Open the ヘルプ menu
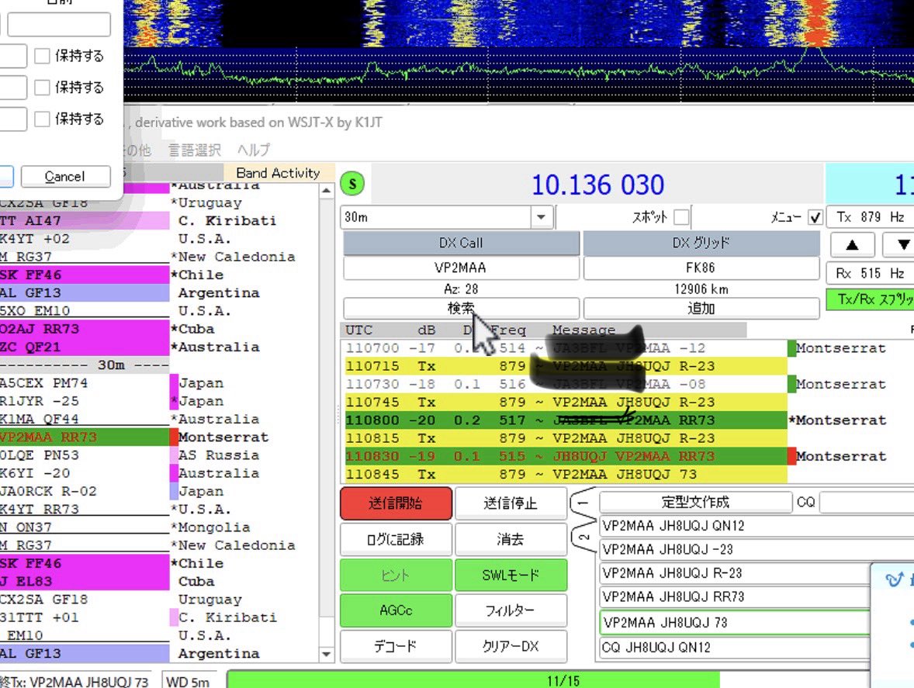The width and height of the screenshot is (914, 688). (254, 150)
